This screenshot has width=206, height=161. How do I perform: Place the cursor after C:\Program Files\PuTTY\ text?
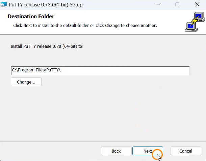61,70
